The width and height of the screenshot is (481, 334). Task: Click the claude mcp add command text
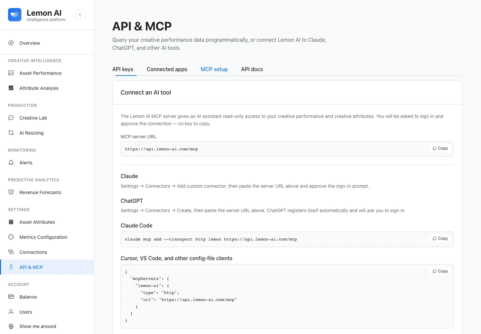tap(211, 239)
